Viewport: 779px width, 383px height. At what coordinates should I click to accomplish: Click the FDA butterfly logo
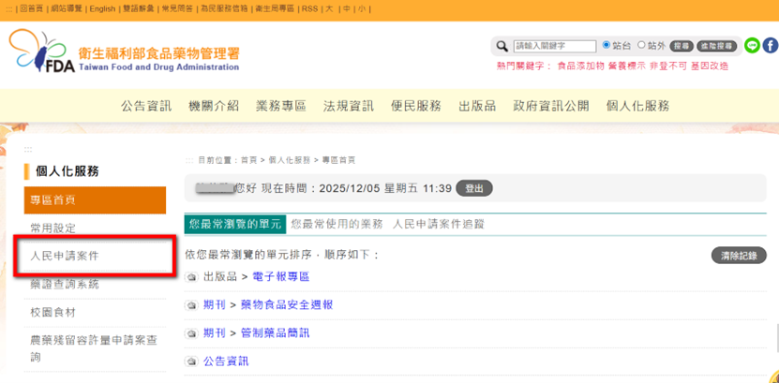click(x=37, y=52)
